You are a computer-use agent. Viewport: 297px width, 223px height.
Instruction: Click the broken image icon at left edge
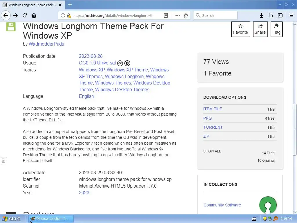(x=3, y=161)
